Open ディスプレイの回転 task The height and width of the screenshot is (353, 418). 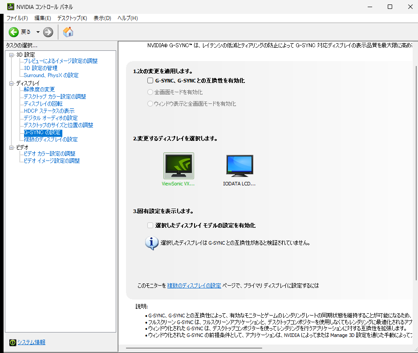point(43,104)
